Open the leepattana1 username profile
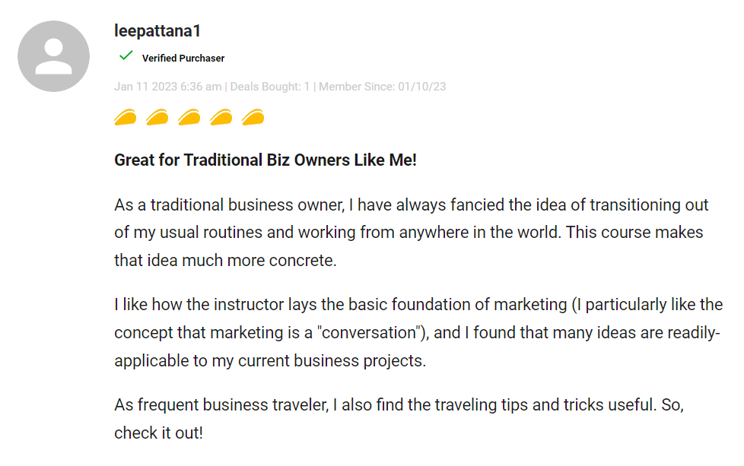This screenshot has width=744, height=466. coord(157,31)
